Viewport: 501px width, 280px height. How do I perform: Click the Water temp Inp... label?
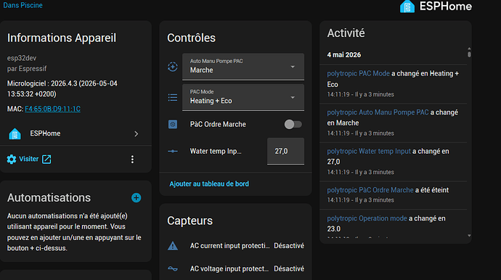tap(216, 151)
